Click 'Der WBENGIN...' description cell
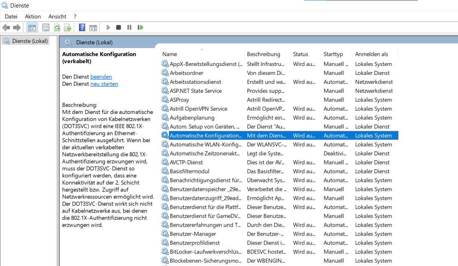 266,261
